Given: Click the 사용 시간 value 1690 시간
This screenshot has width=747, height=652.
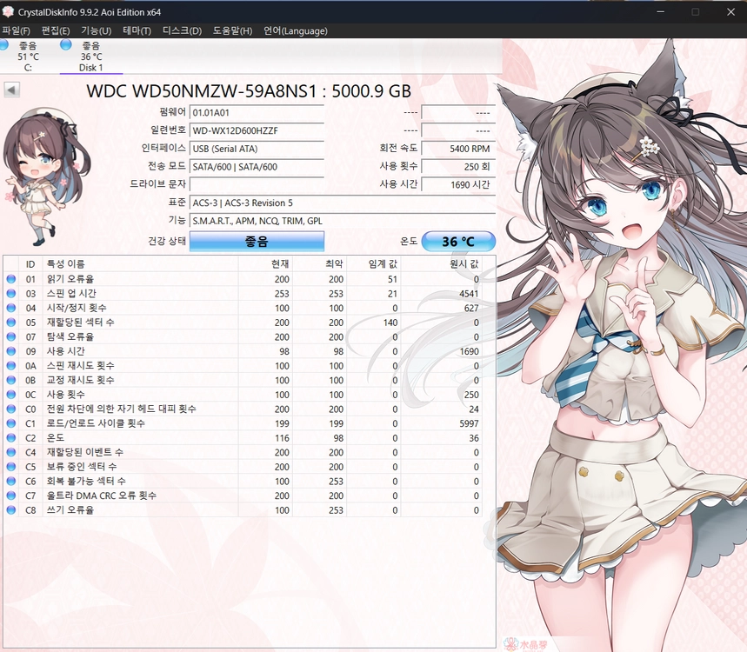Looking at the screenshot, I should (x=458, y=184).
